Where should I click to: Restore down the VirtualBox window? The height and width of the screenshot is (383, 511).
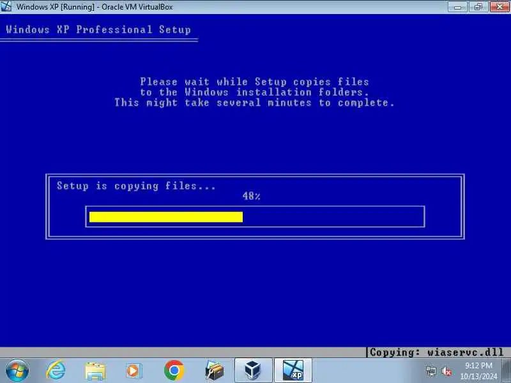(478, 6)
